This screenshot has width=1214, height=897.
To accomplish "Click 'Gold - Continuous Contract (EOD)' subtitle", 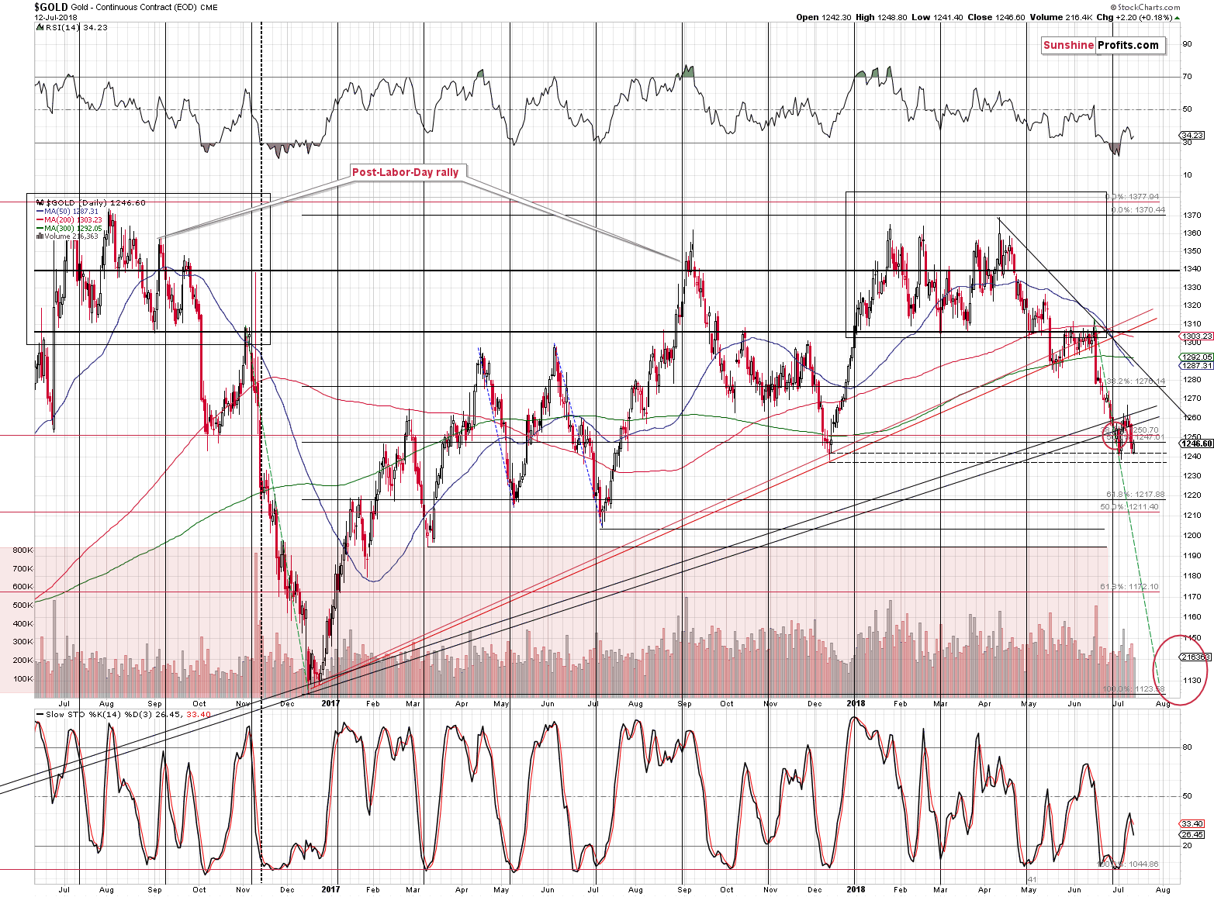I will coord(133,8).
